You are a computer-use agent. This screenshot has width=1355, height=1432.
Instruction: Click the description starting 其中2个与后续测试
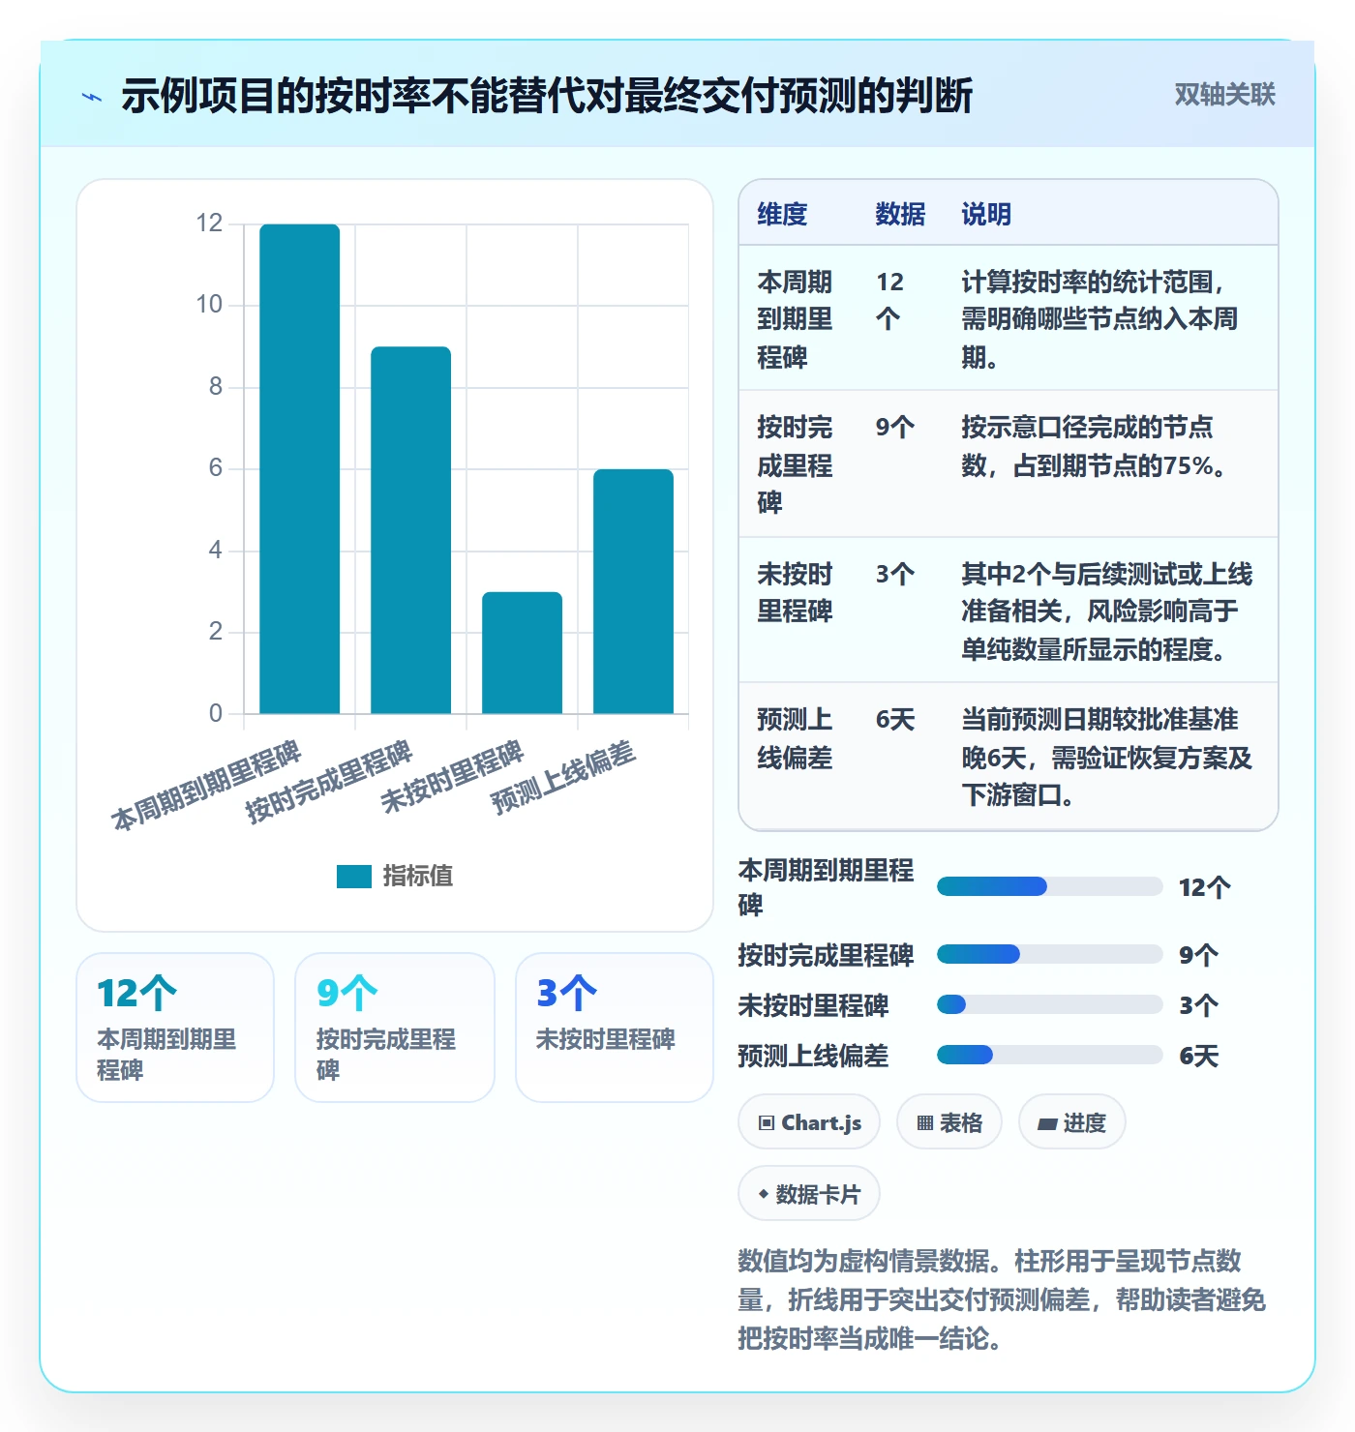[1106, 612]
